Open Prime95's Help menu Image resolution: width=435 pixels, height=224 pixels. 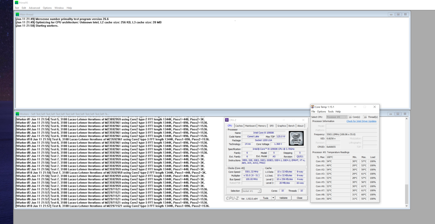(69, 8)
